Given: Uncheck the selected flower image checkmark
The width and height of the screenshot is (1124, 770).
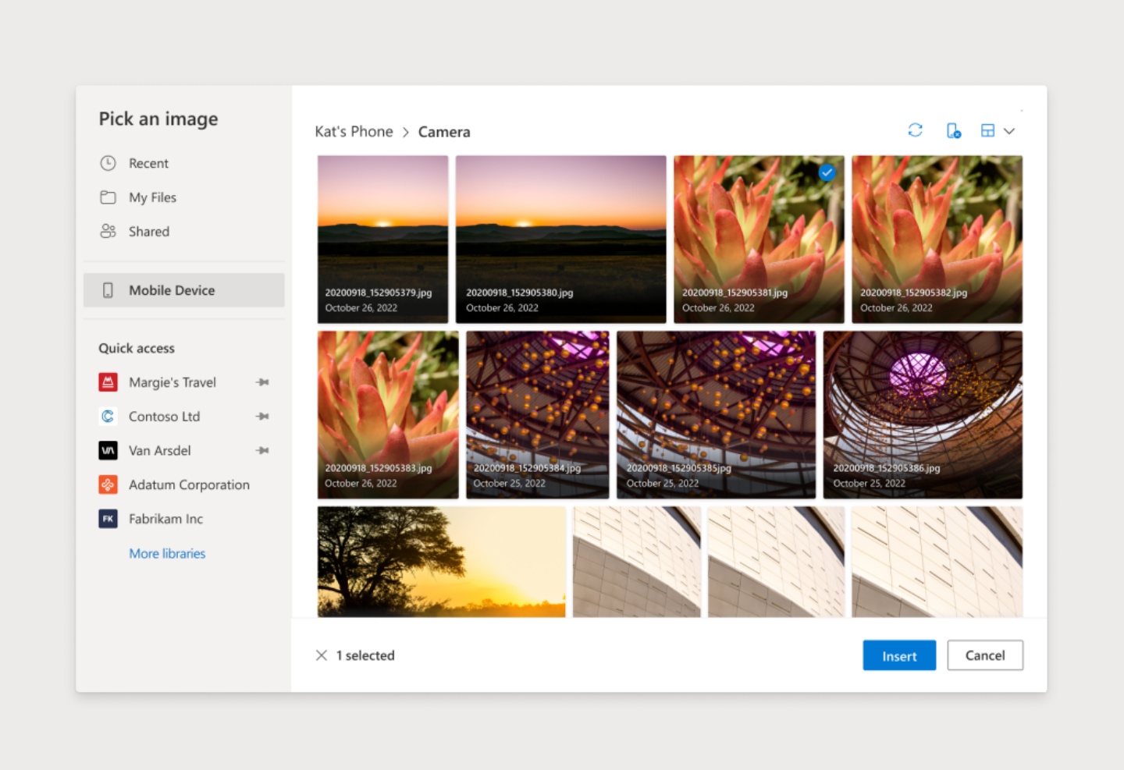Looking at the screenshot, I should pyautogui.click(x=827, y=172).
